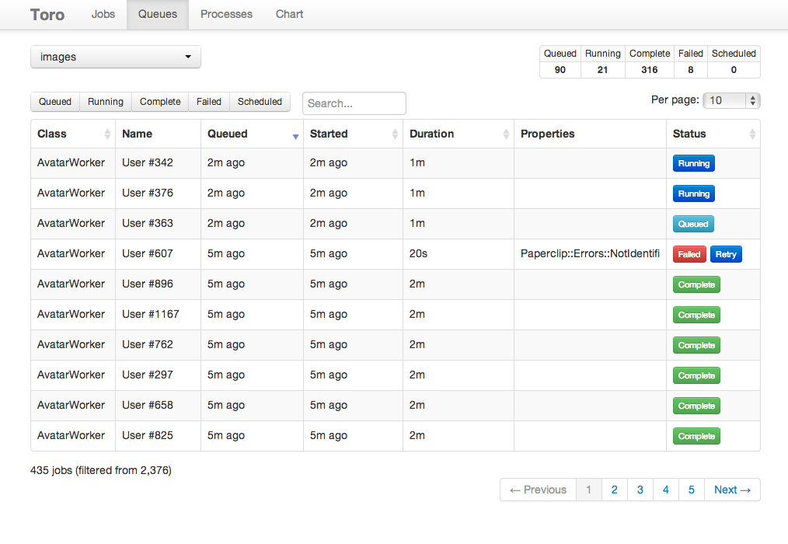
Task: Open the Processes tab
Action: [x=226, y=14]
